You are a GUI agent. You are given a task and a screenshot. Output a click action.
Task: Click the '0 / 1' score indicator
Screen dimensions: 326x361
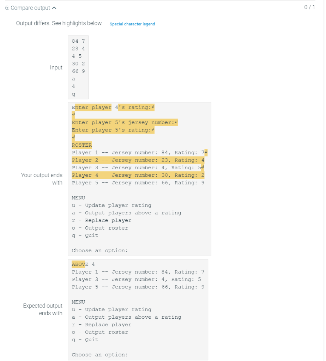[309, 7]
